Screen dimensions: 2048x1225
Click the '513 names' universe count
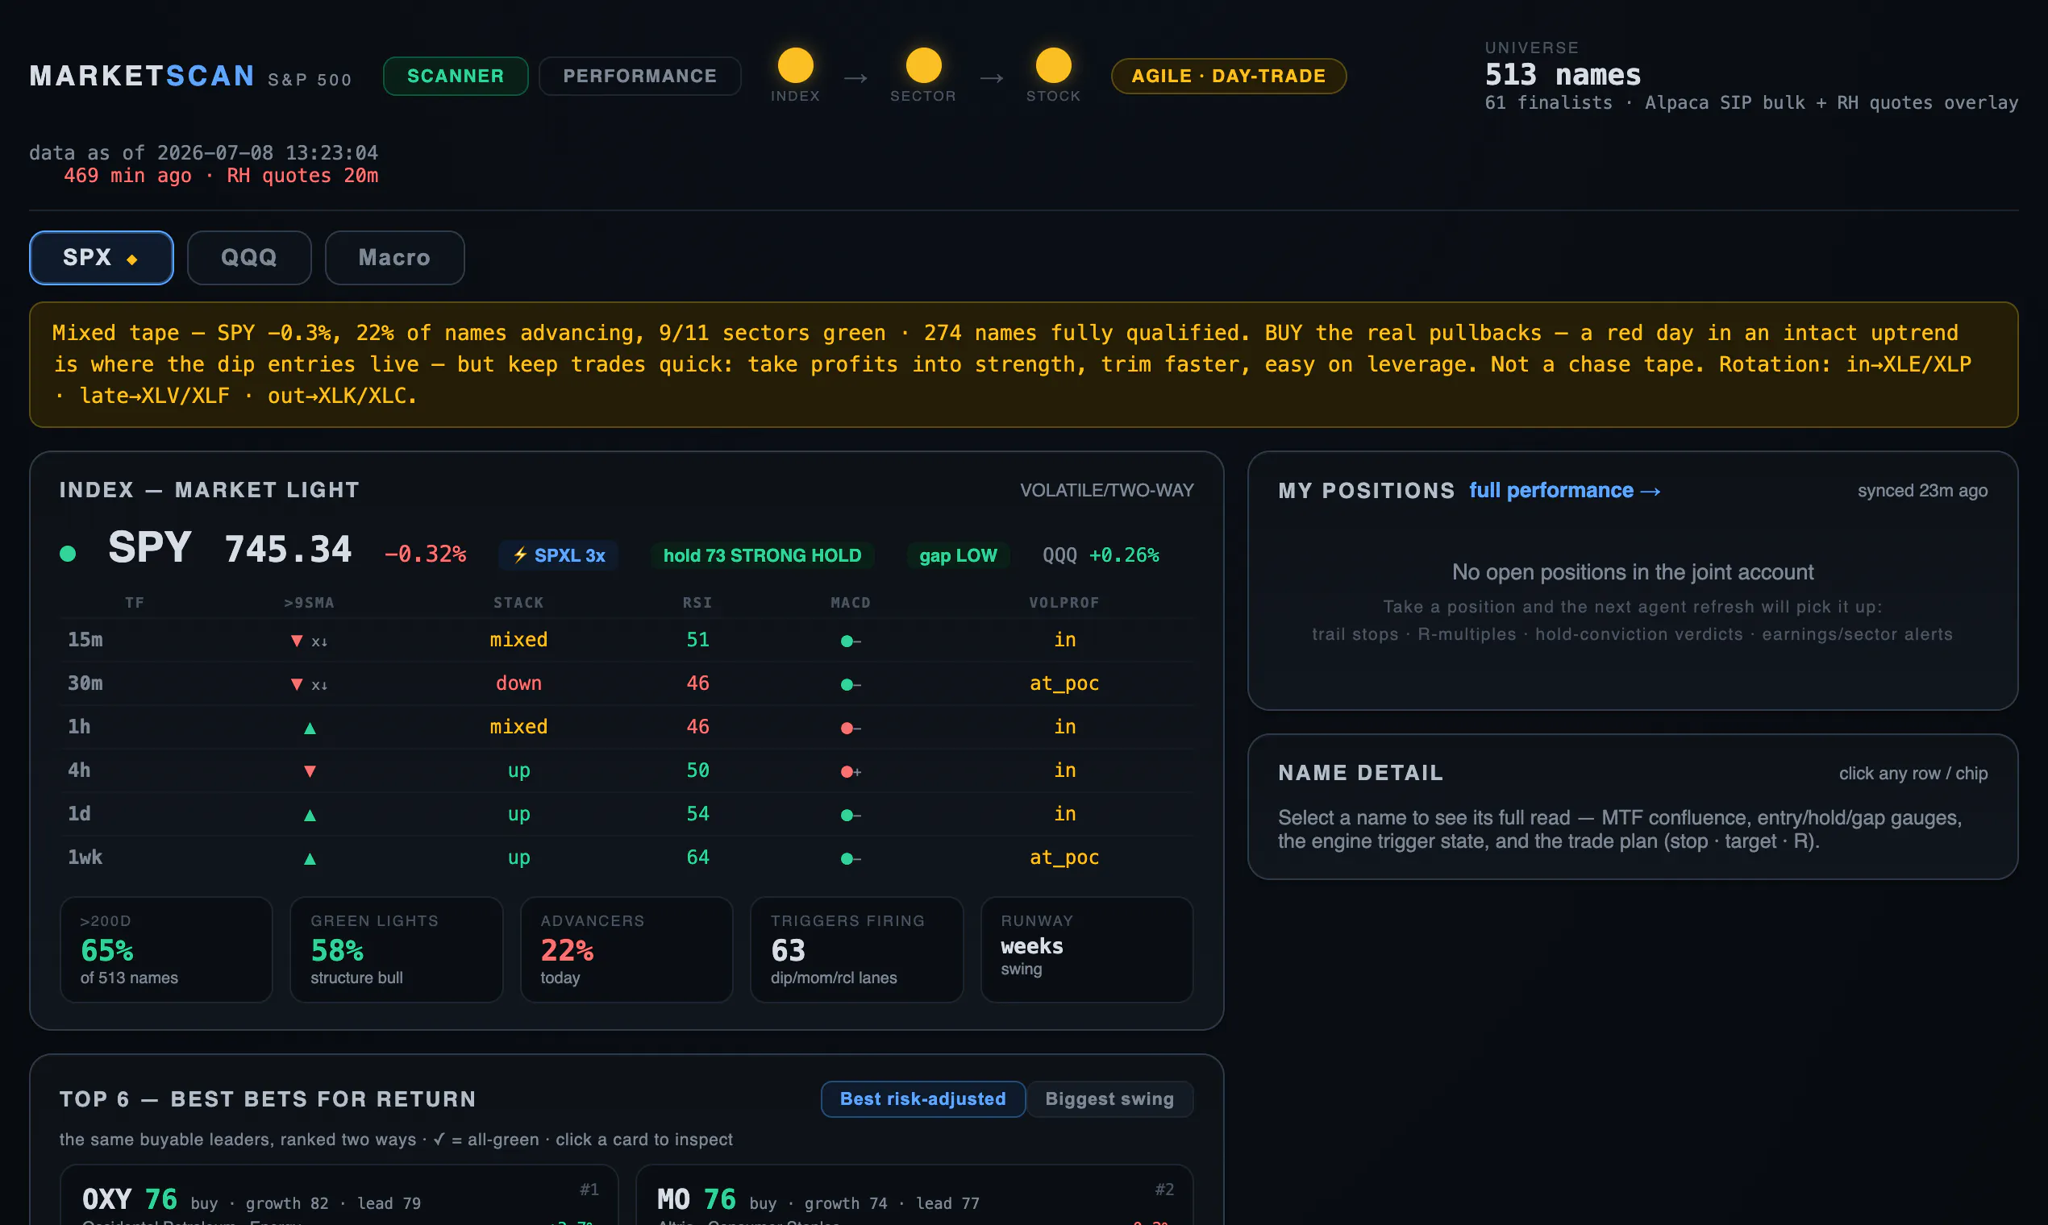(1563, 75)
